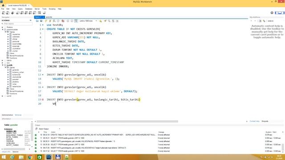Click the explain query plan icon
The height and width of the screenshot is (160, 285).
point(54,21)
